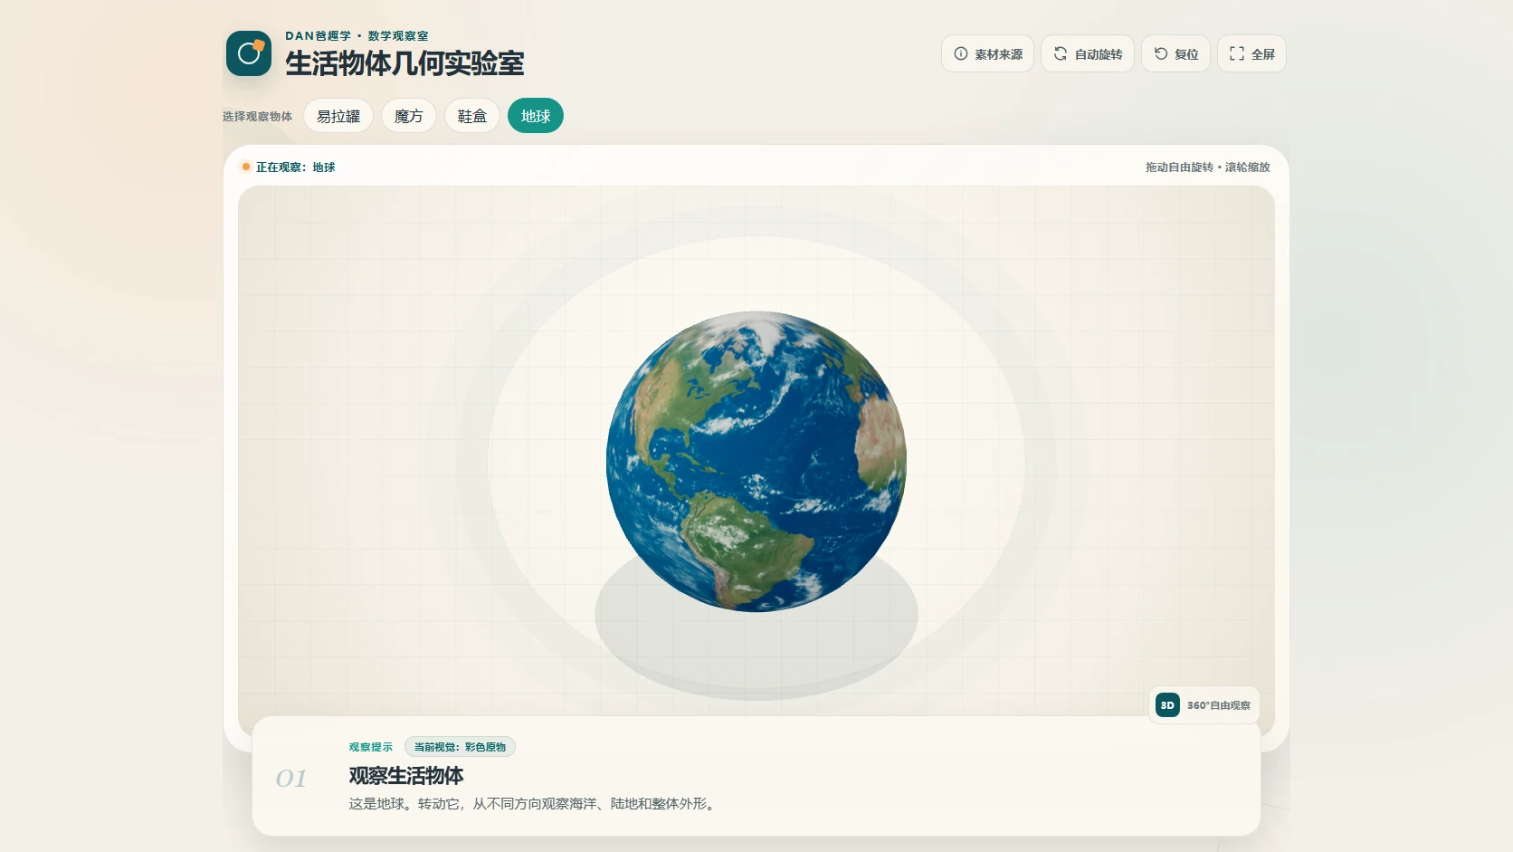Switch to the 魔方 object

coord(409,116)
